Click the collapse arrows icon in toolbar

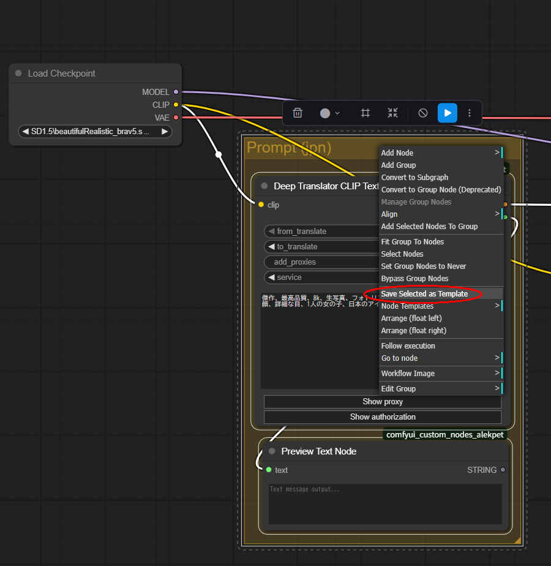392,113
